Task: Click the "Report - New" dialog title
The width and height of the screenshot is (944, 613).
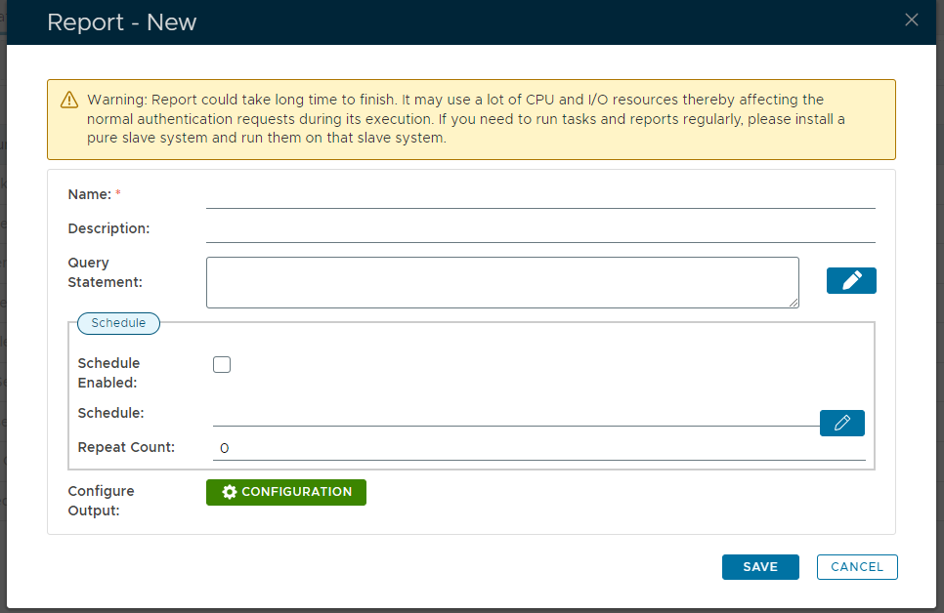Action: pyautogui.click(x=122, y=22)
